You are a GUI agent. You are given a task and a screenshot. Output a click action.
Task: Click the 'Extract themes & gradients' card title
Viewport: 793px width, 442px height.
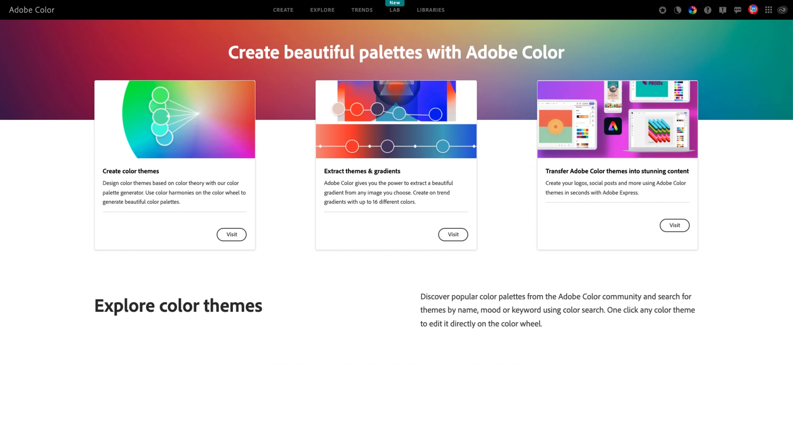[362, 171]
